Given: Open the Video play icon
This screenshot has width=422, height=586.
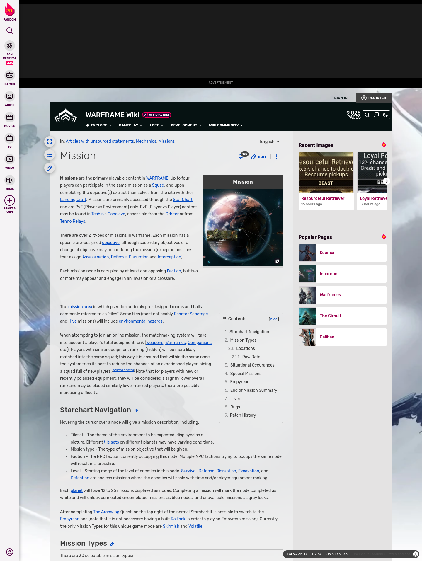Looking at the screenshot, I should 10,159.
